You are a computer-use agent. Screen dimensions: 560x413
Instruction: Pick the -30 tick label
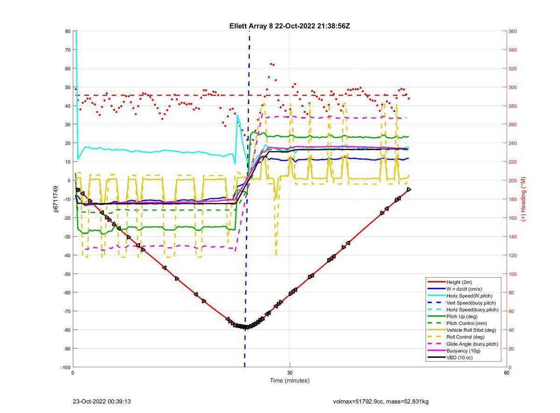point(66,237)
